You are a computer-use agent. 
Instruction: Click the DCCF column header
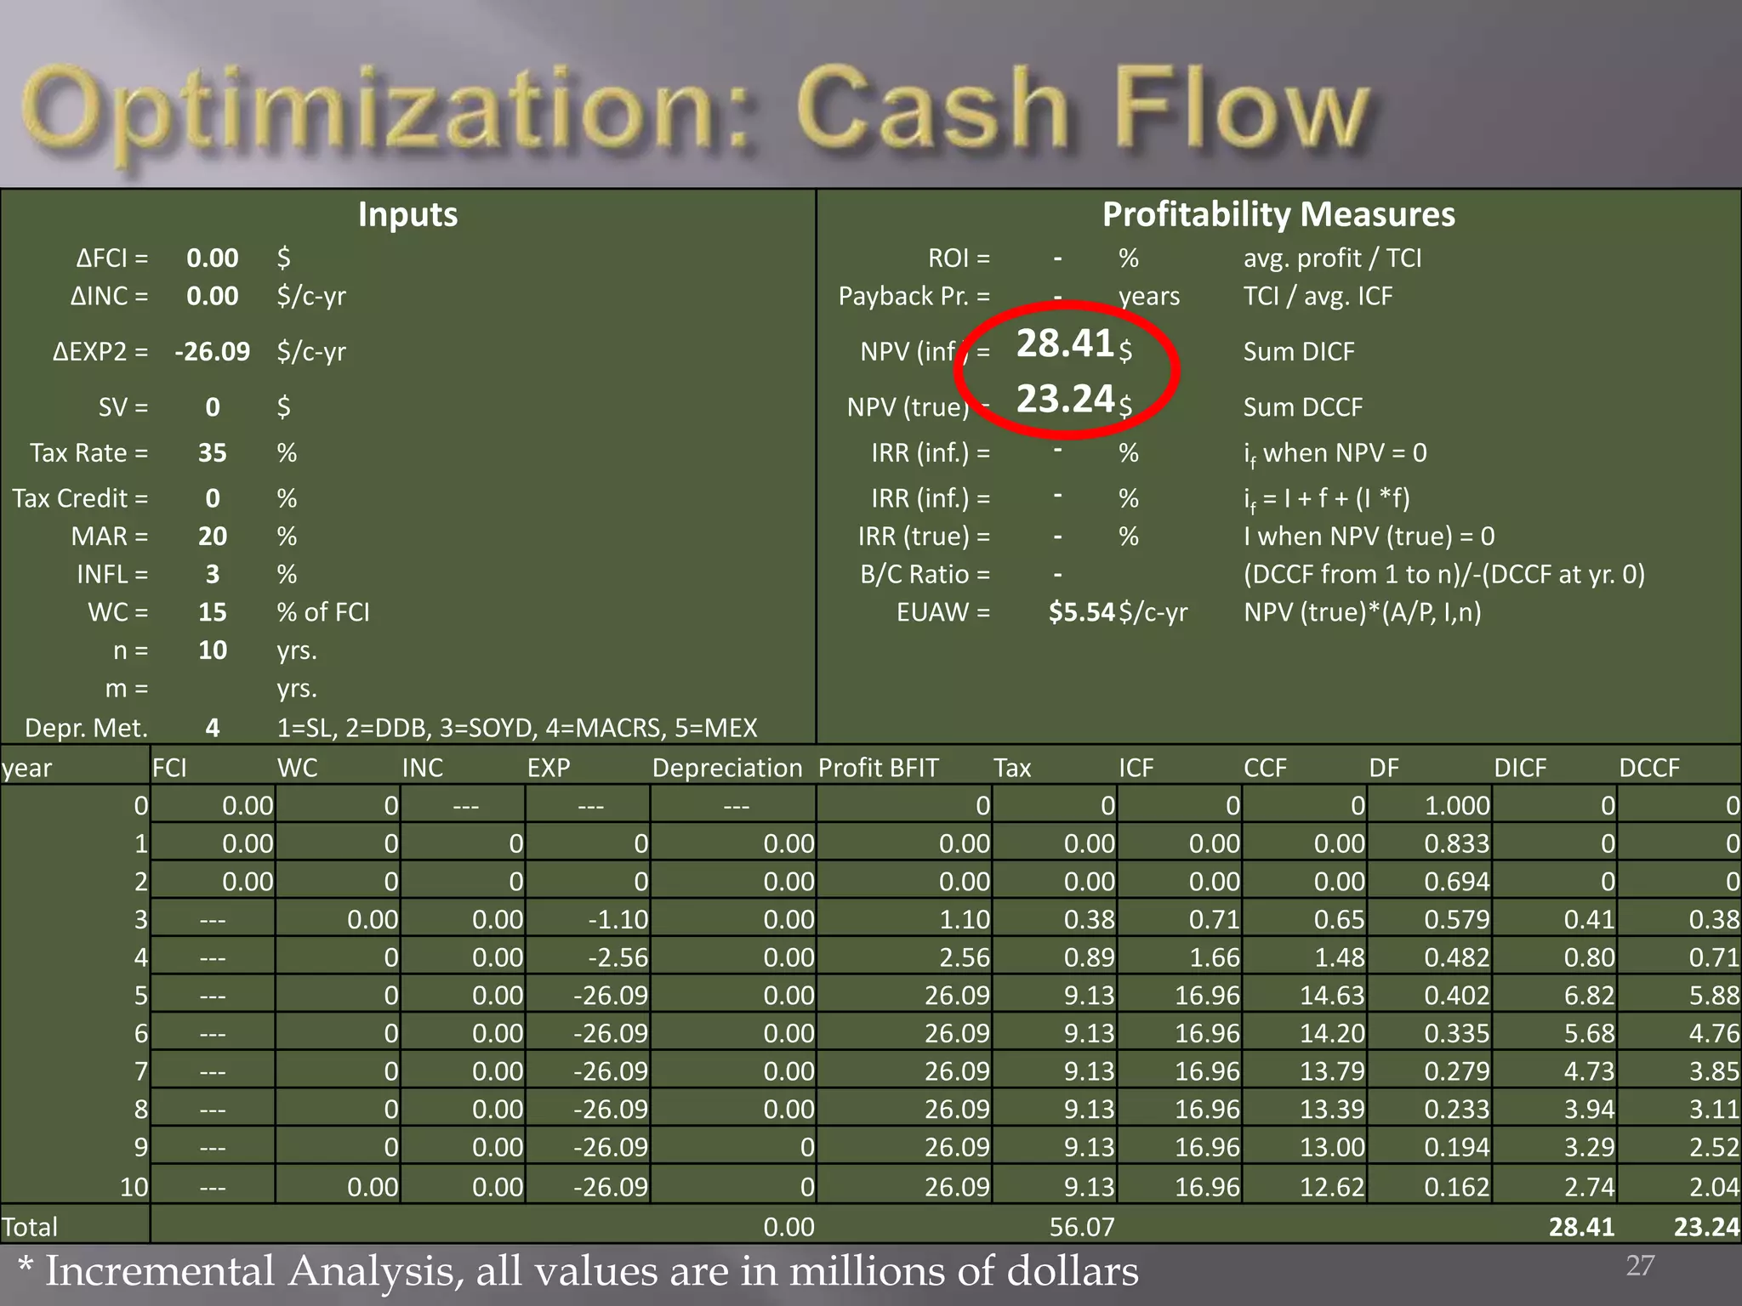pyautogui.click(x=1648, y=768)
